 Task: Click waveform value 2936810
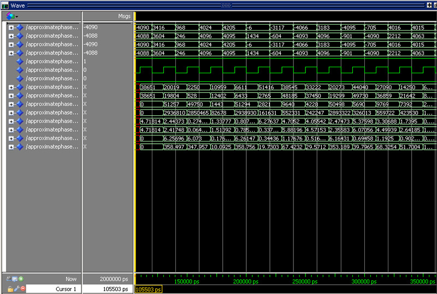pyautogui.click(x=174, y=113)
